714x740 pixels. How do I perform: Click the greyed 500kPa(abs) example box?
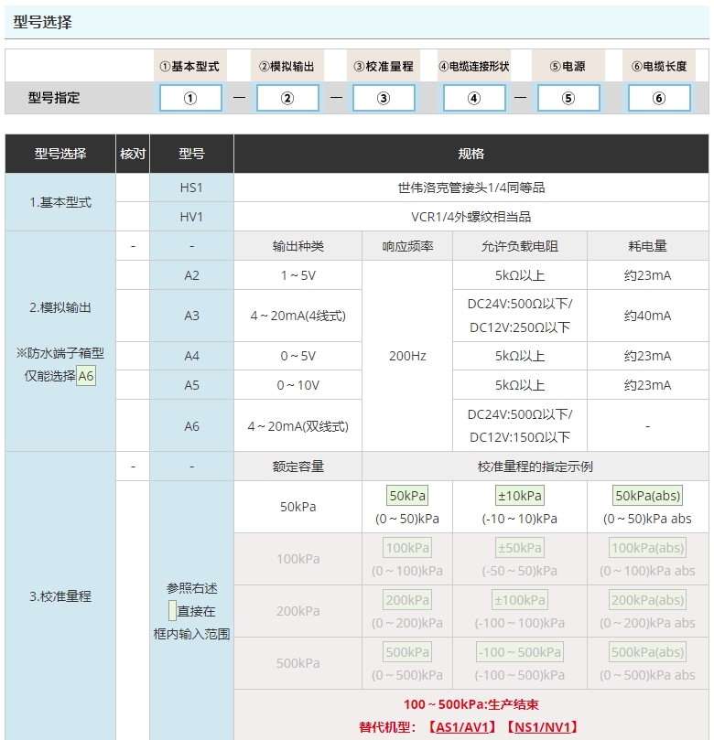(x=648, y=652)
